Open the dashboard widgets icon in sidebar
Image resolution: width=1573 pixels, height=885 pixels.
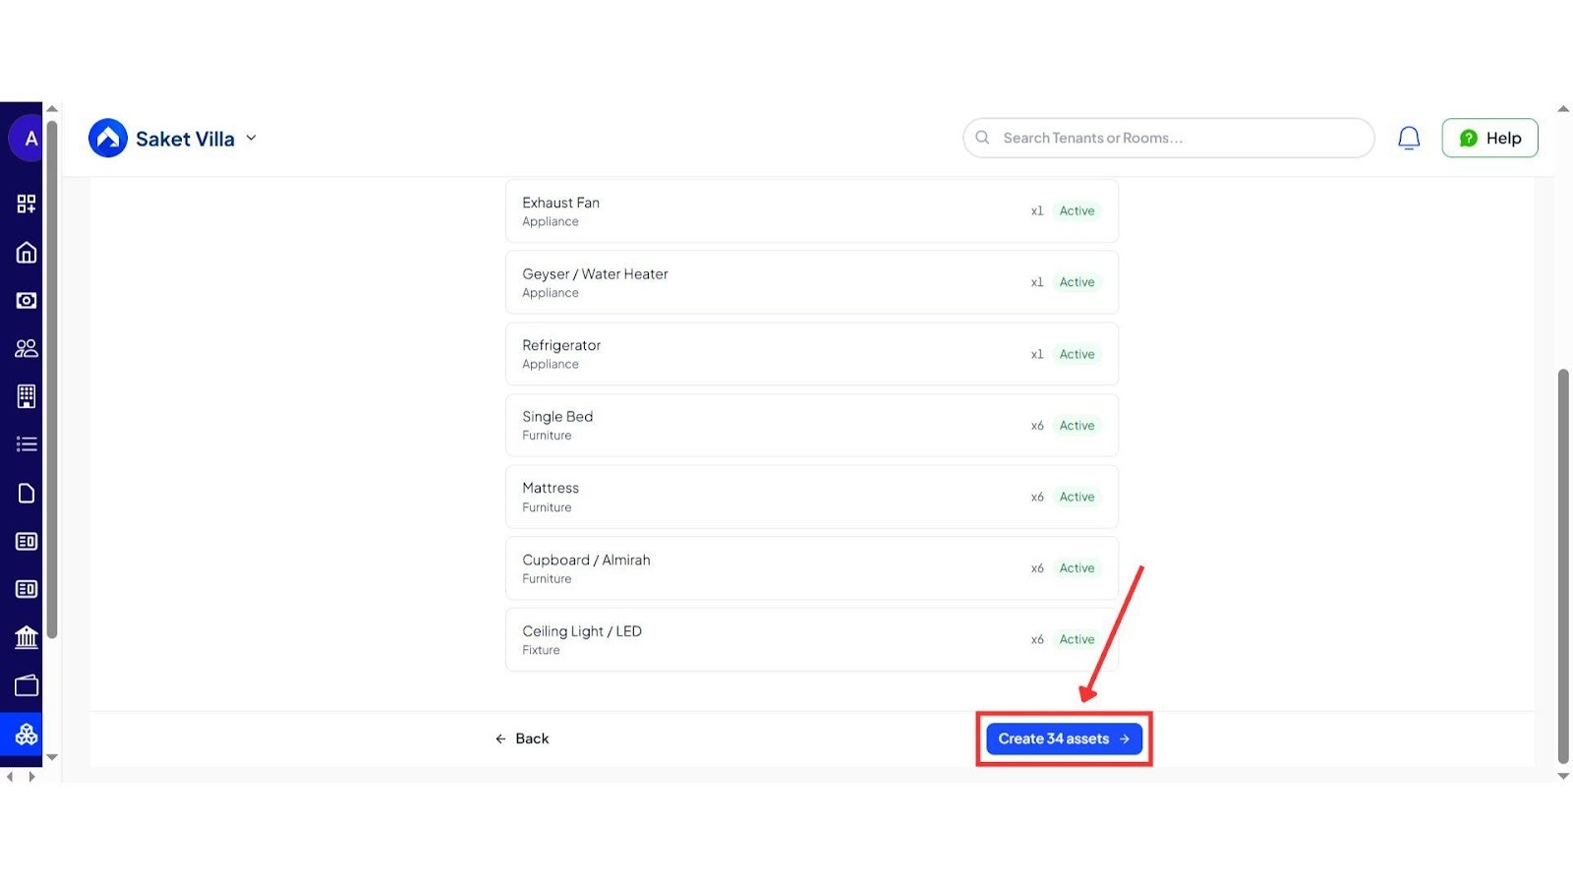point(27,204)
